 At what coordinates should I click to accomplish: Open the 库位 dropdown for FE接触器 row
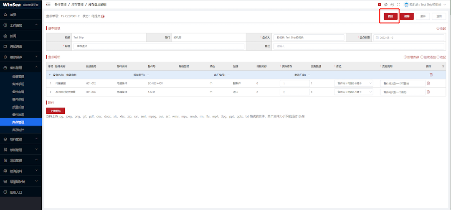(354, 83)
